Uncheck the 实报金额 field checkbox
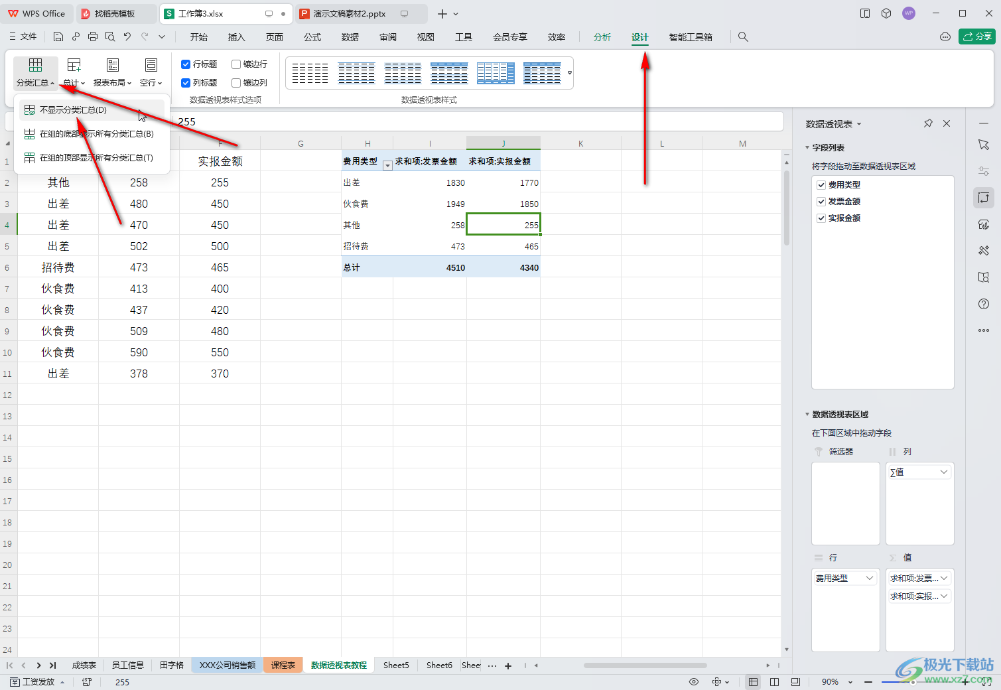The width and height of the screenshot is (1001, 690). pos(821,218)
